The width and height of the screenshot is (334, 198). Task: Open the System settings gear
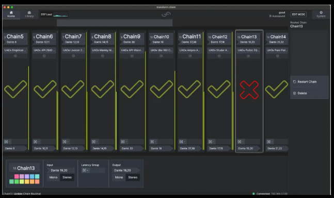click(x=321, y=14)
